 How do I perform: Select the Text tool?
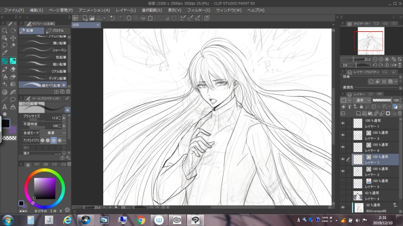pyautogui.click(x=5, y=107)
